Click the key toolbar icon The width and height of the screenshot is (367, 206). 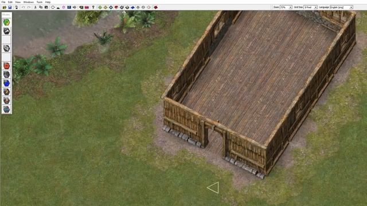click(93, 7)
